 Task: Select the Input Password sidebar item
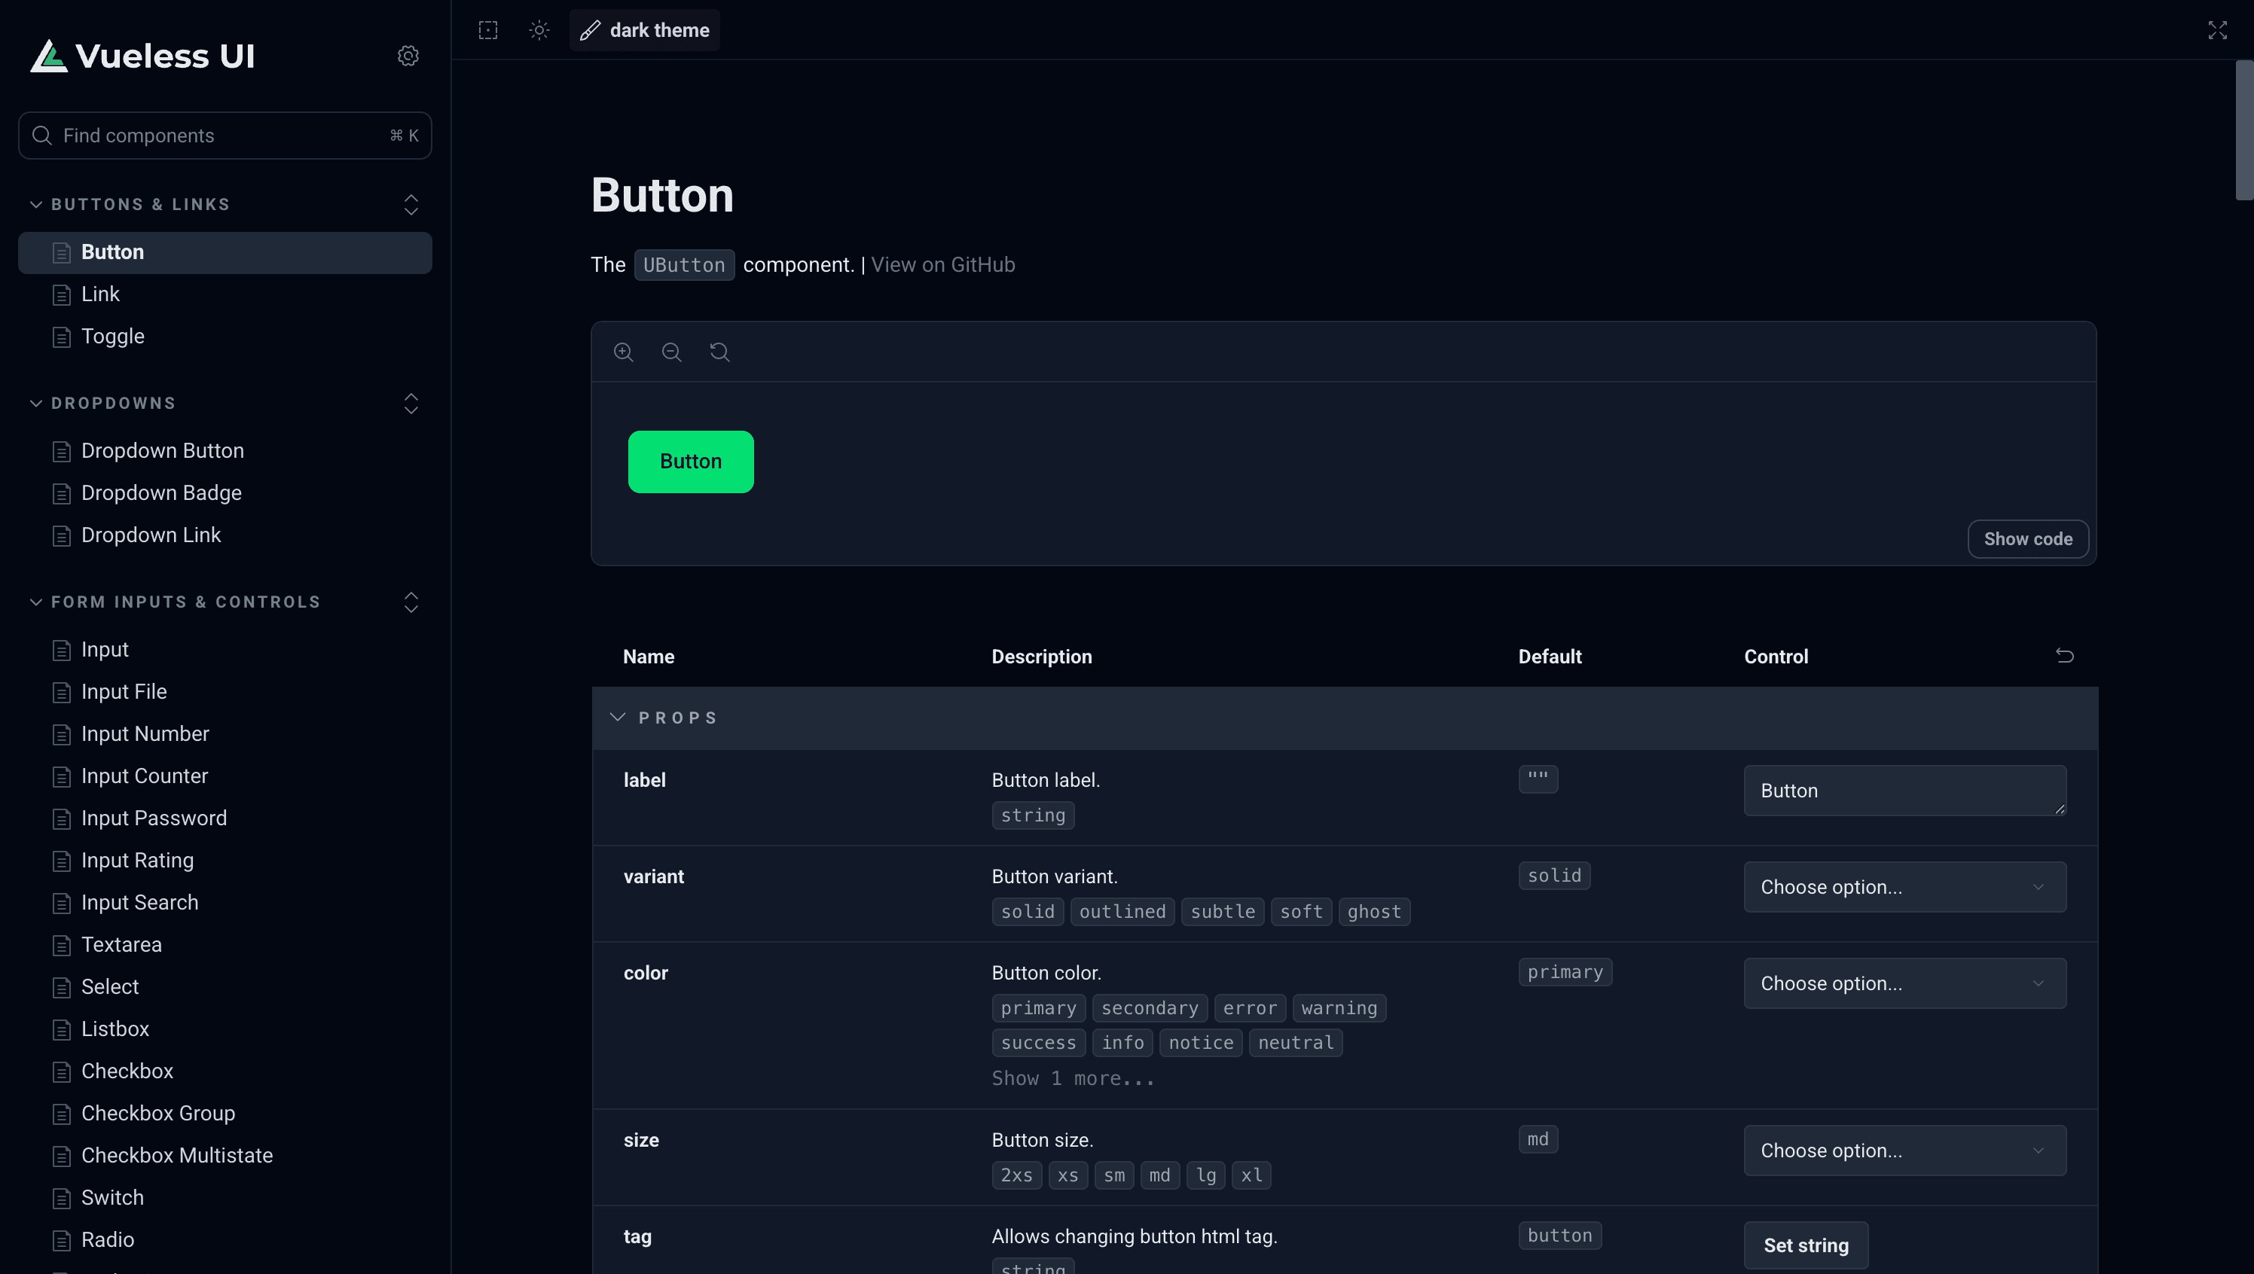(x=154, y=818)
